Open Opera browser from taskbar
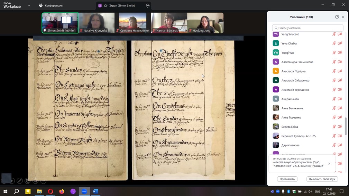The image size is (349, 196). (50, 191)
